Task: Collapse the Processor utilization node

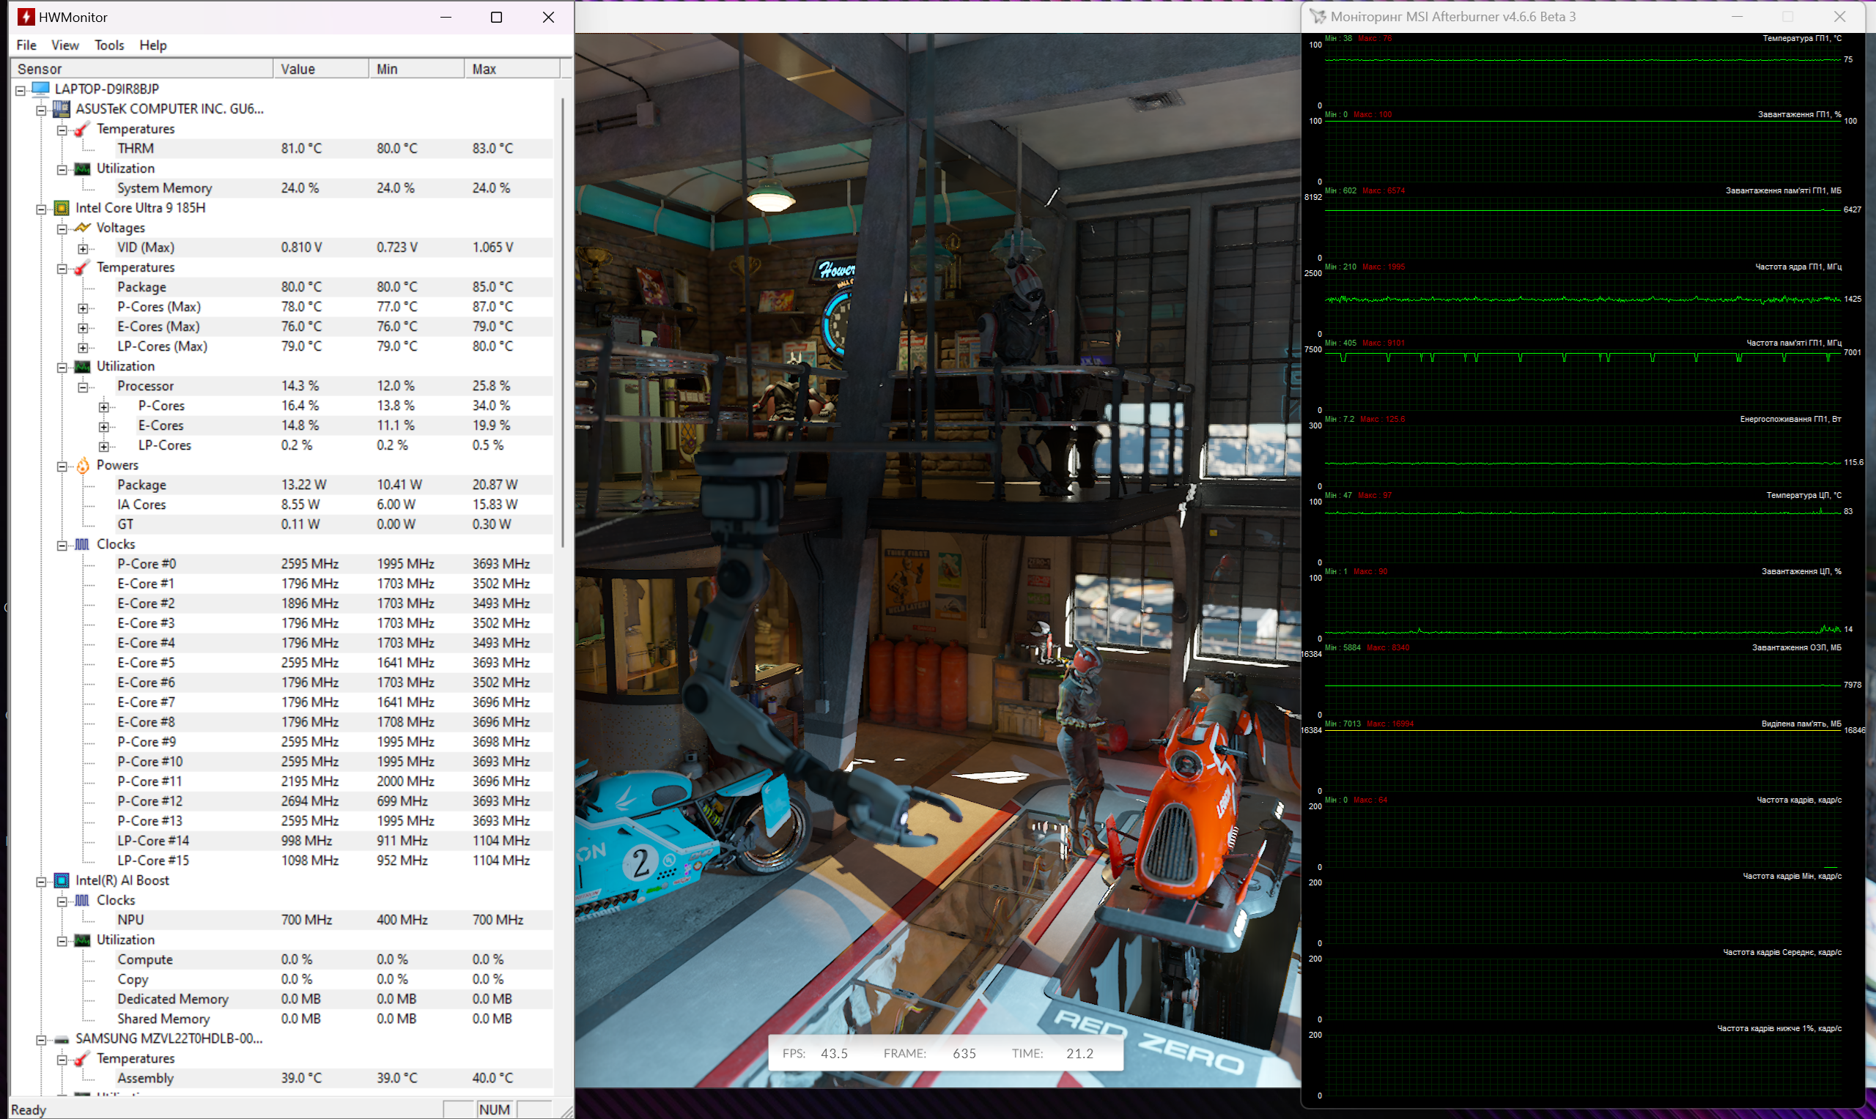Action: (83, 387)
